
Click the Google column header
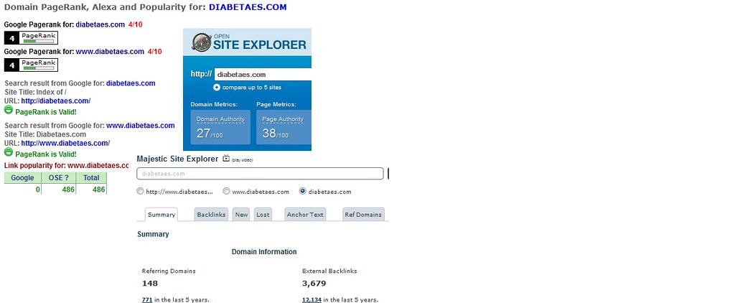click(22, 178)
